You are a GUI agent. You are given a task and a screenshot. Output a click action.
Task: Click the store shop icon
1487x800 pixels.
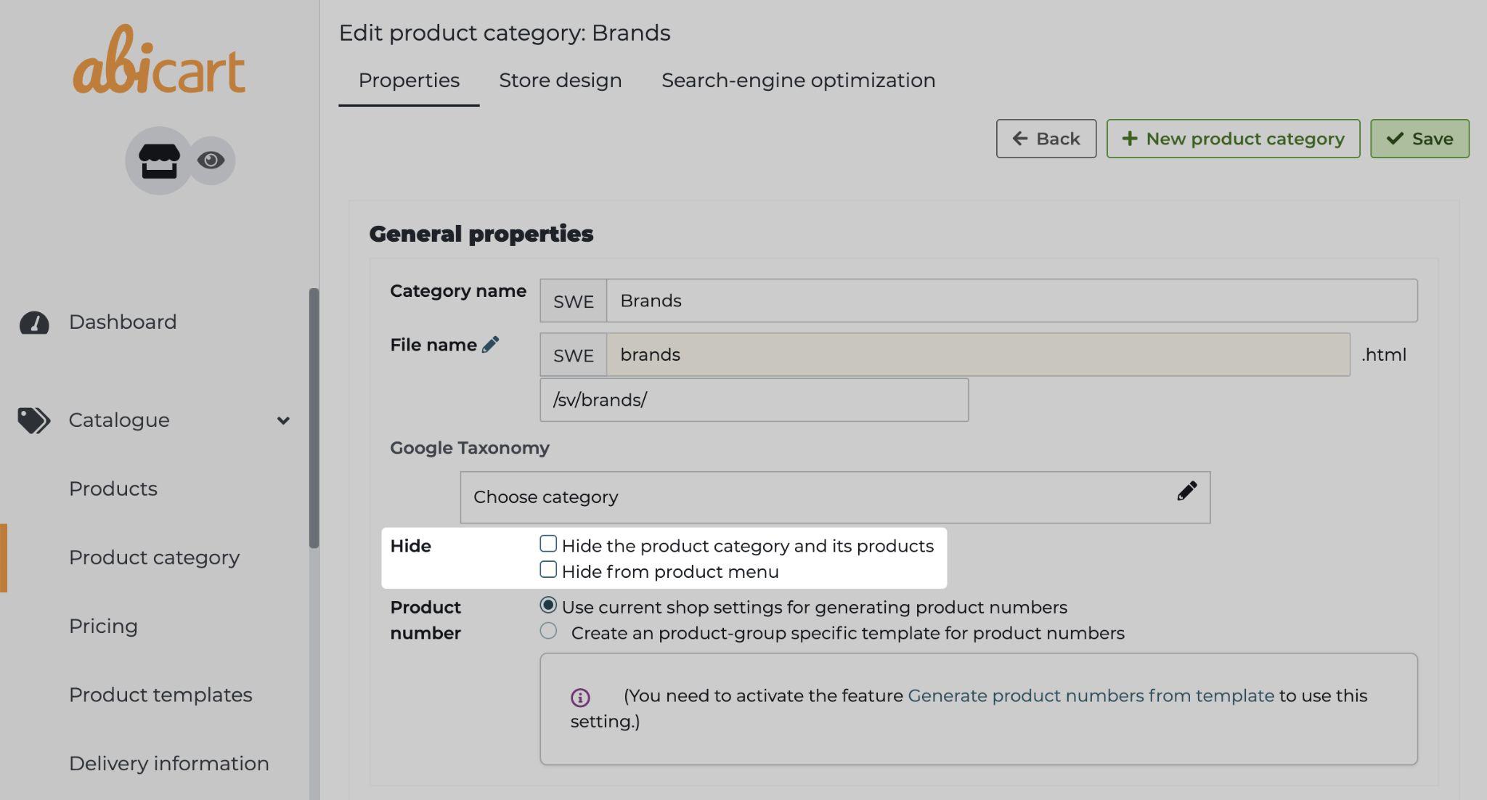click(x=159, y=160)
